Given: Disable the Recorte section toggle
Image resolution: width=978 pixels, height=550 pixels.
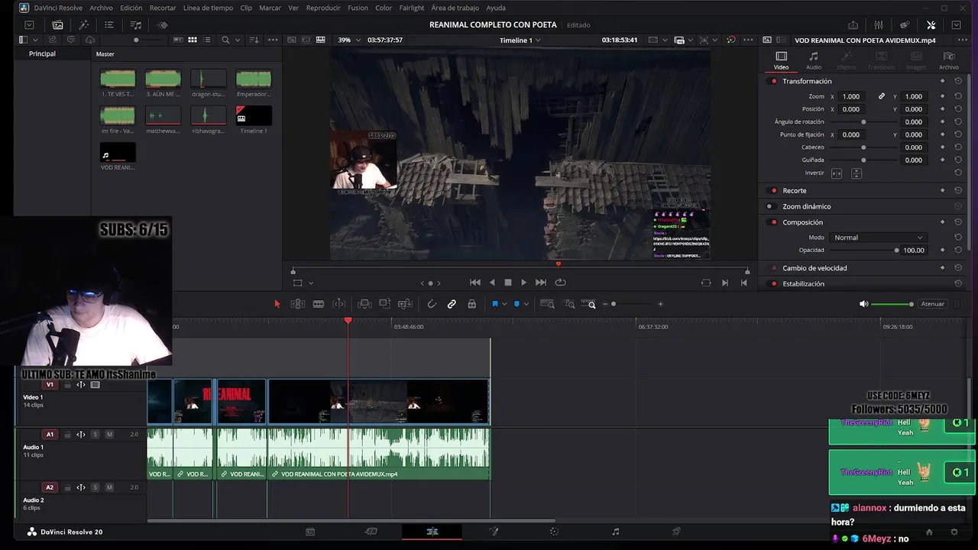Looking at the screenshot, I should pyautogui.click(x=773, y=190).
